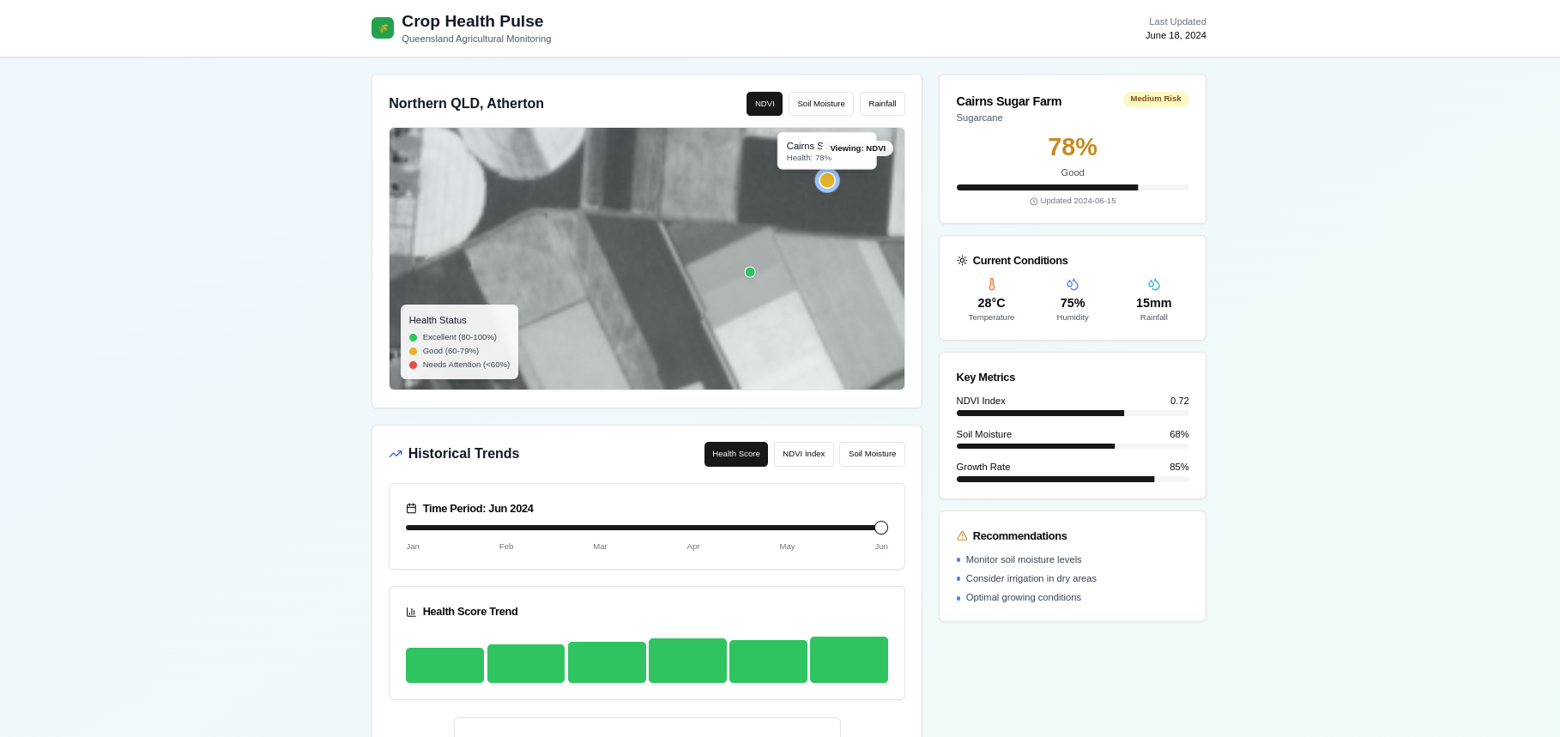This screenshot has height=737, width=1560.
Task: Click the 78% health progress bar
Action: point(1073,187)
